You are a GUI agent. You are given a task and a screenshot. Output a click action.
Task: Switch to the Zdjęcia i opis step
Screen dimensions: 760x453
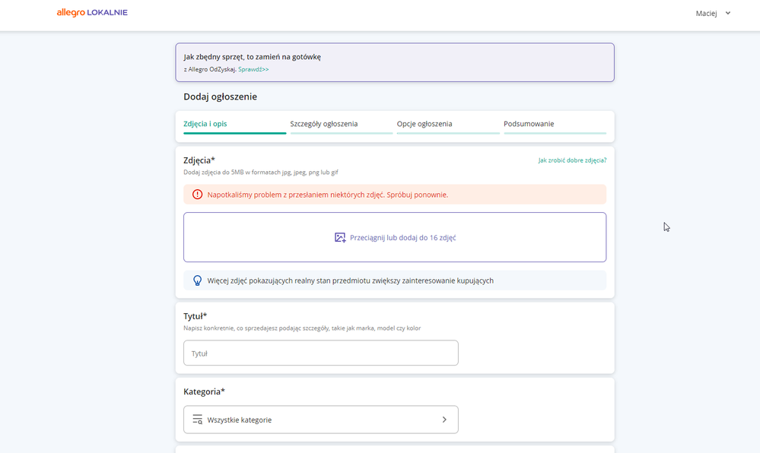coord(205,124)
